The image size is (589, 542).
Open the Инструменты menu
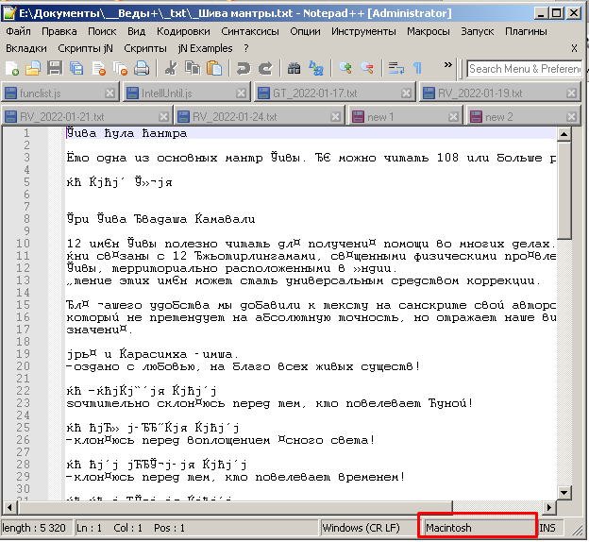click(x=363, y=31)
